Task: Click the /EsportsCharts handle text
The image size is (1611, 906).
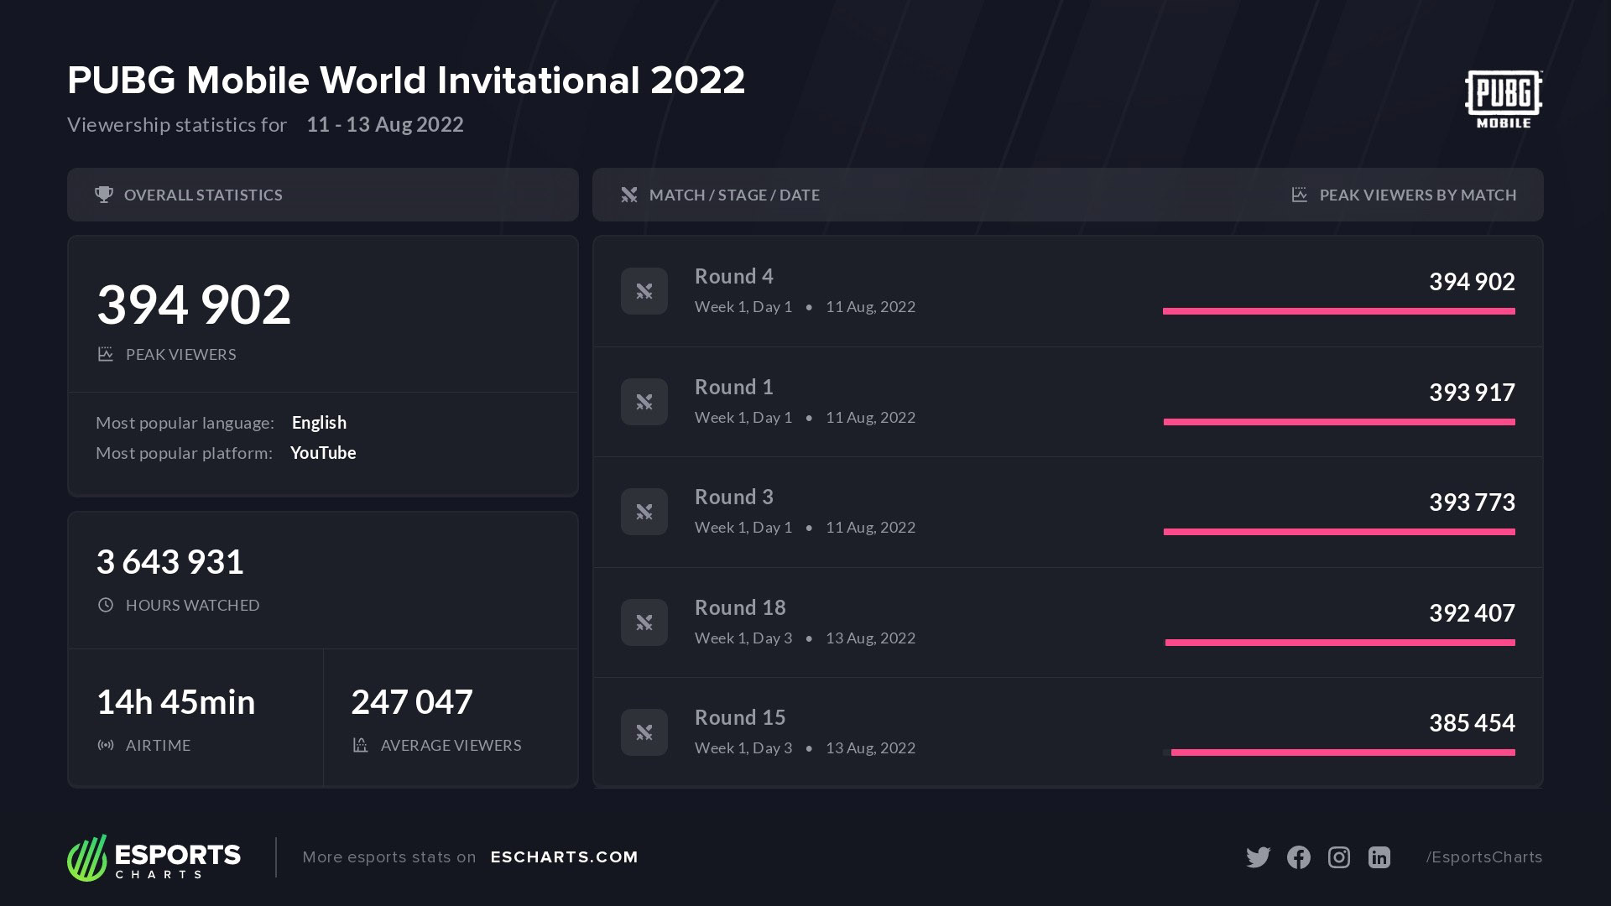Action: click(x=1483, y=857)
